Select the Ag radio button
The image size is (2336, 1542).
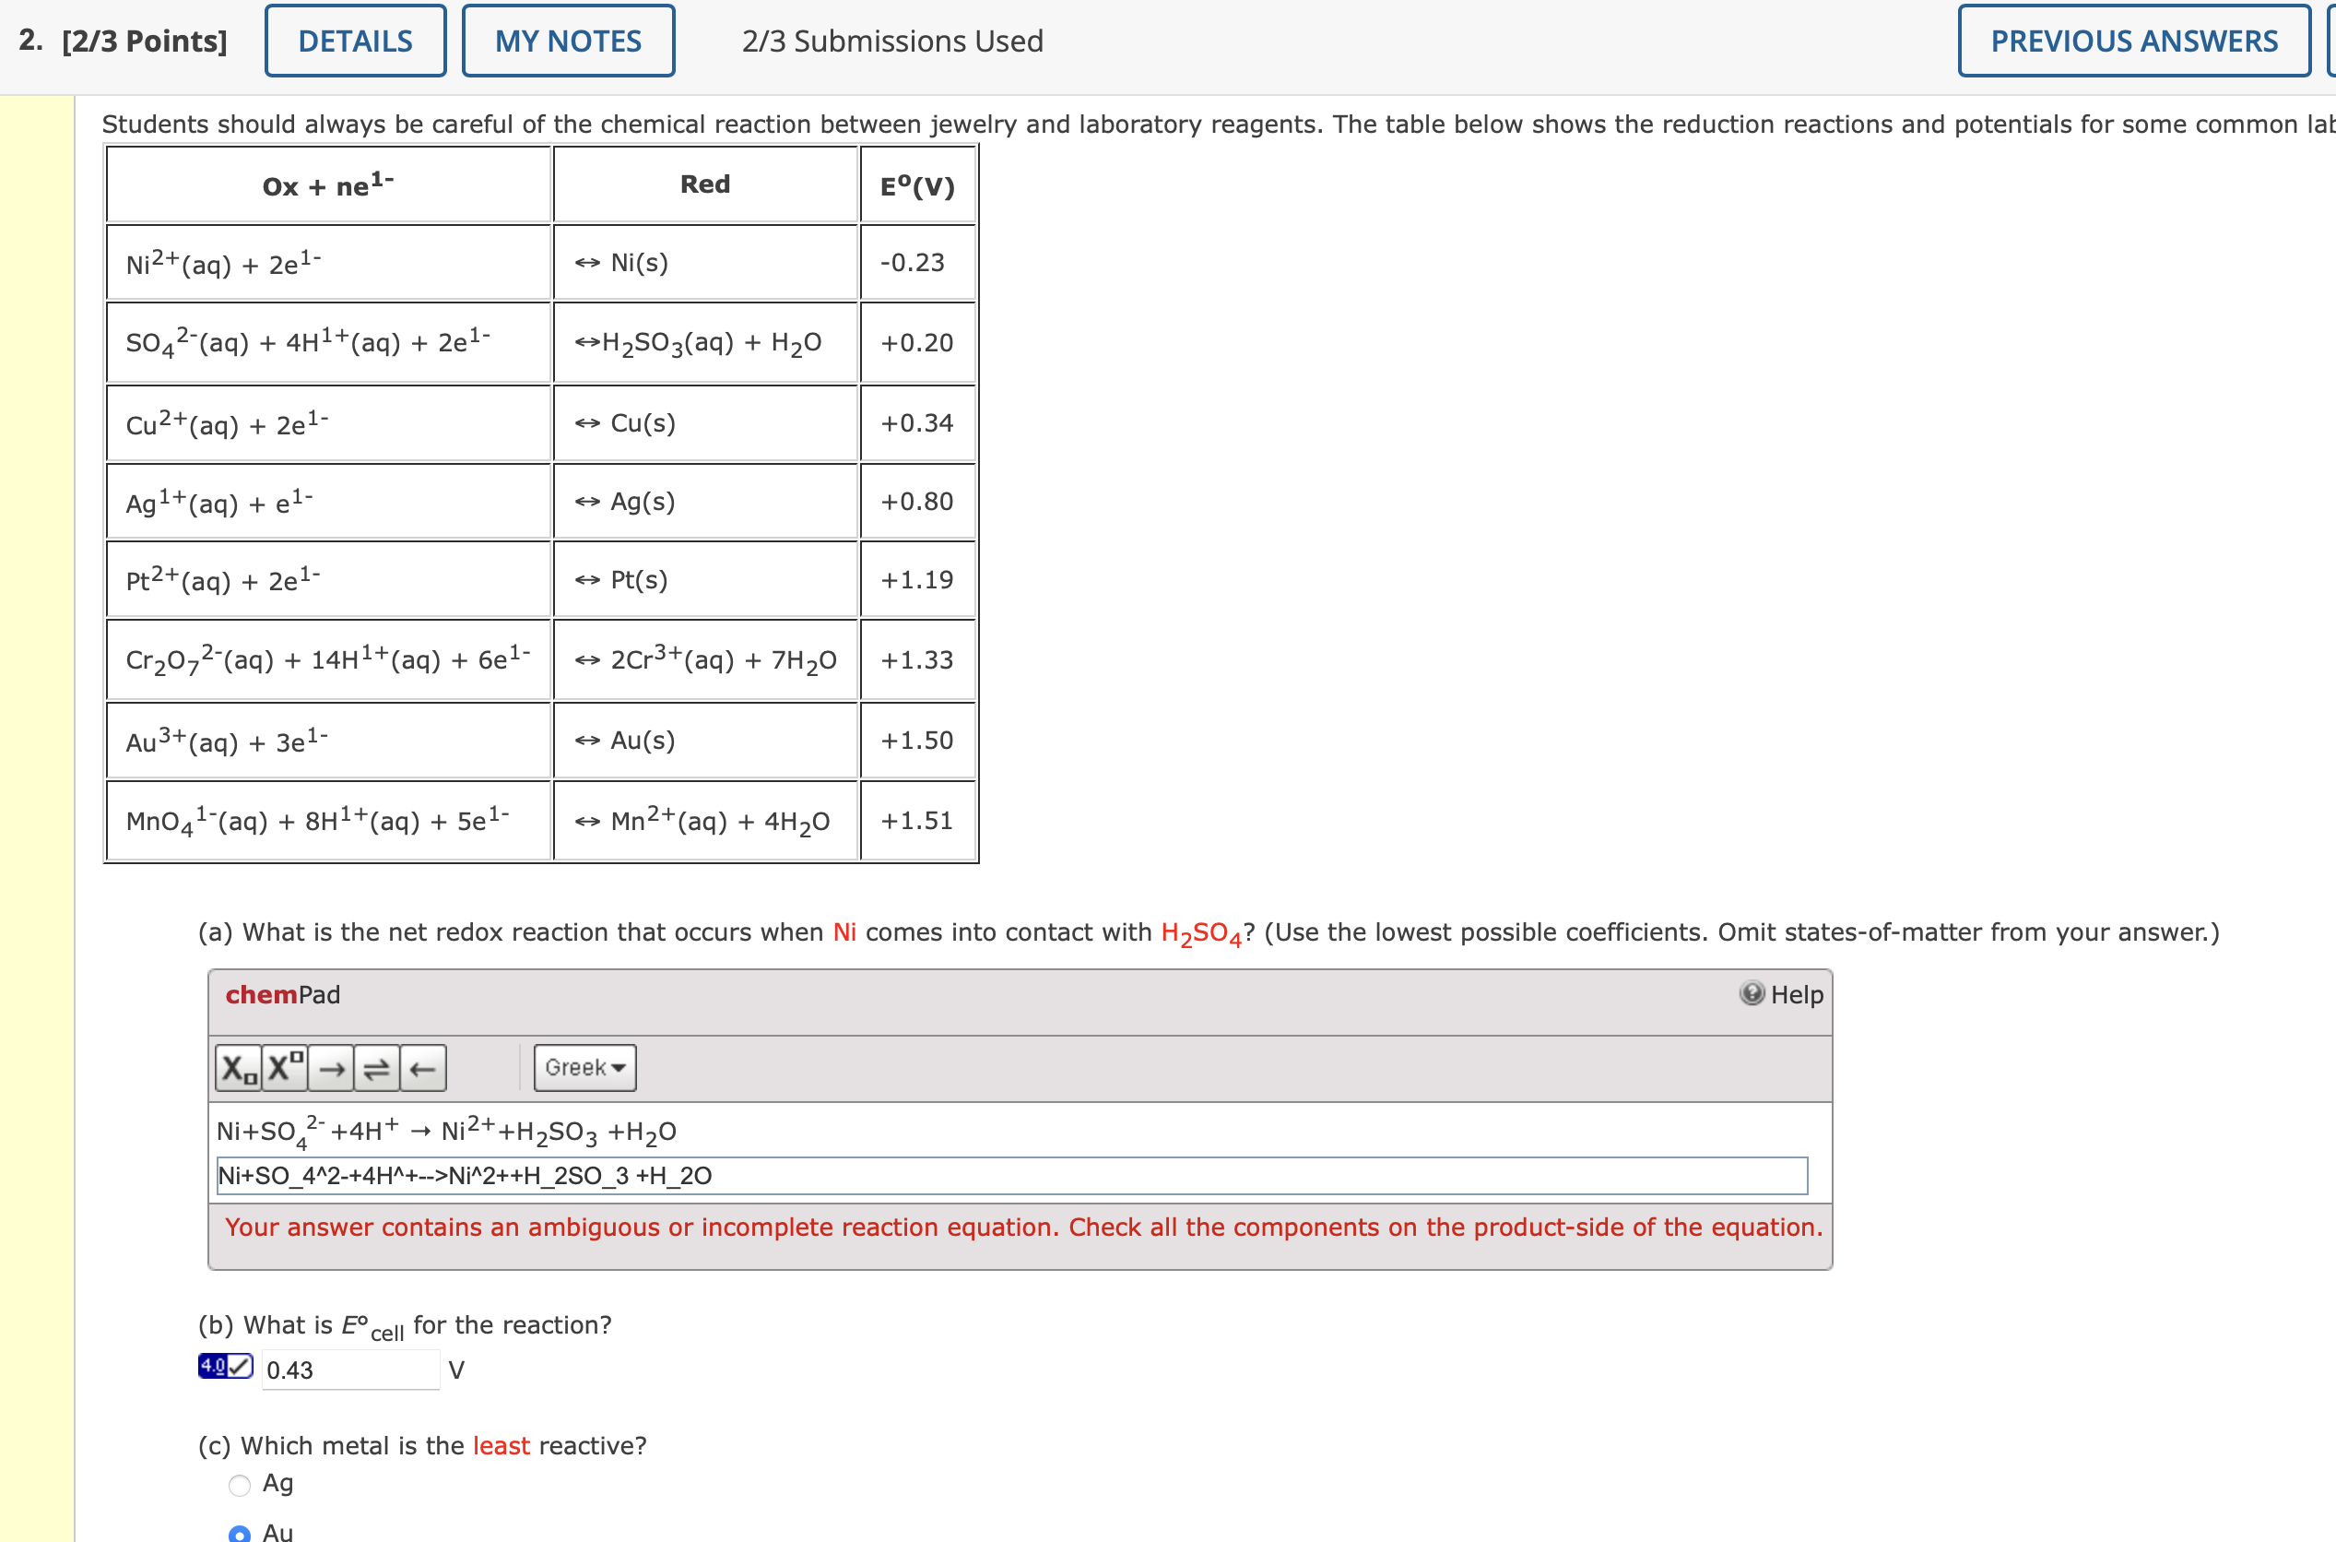coord(239,1485)
